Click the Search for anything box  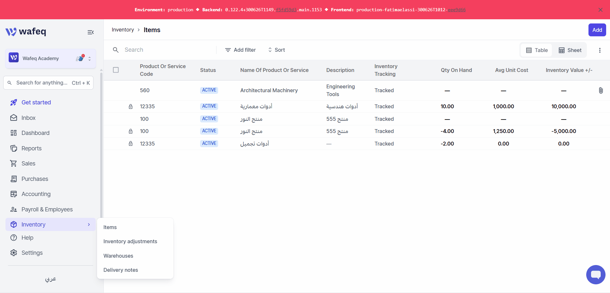[x=48, y=83]
